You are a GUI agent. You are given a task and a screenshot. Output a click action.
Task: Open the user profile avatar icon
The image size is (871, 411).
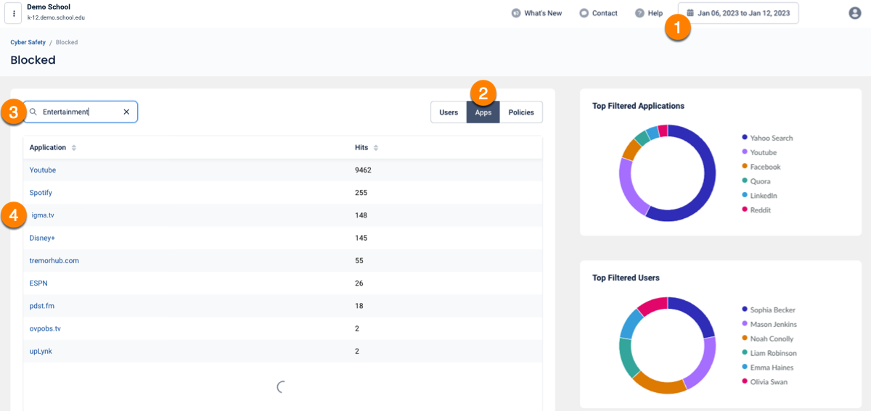tap(855, 13)
